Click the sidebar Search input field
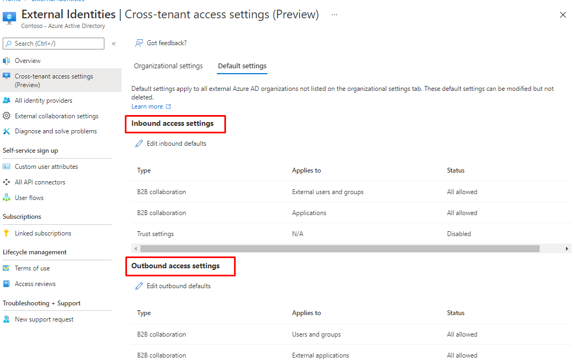 click(x=54, y=44)
